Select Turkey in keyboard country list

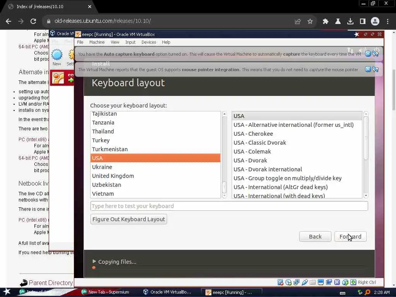coord(155,140)
